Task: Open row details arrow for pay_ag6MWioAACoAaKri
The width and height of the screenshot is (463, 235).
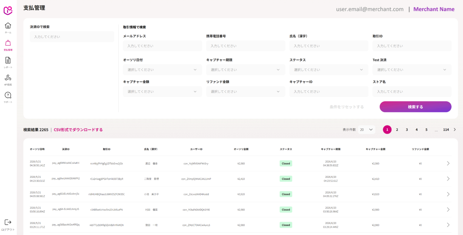Action: [448, 163]
